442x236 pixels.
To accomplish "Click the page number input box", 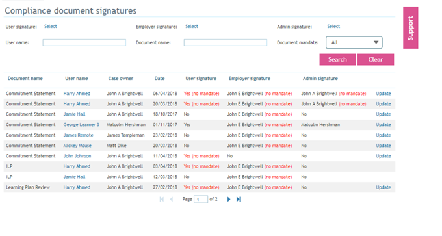I will pos(201,200).
